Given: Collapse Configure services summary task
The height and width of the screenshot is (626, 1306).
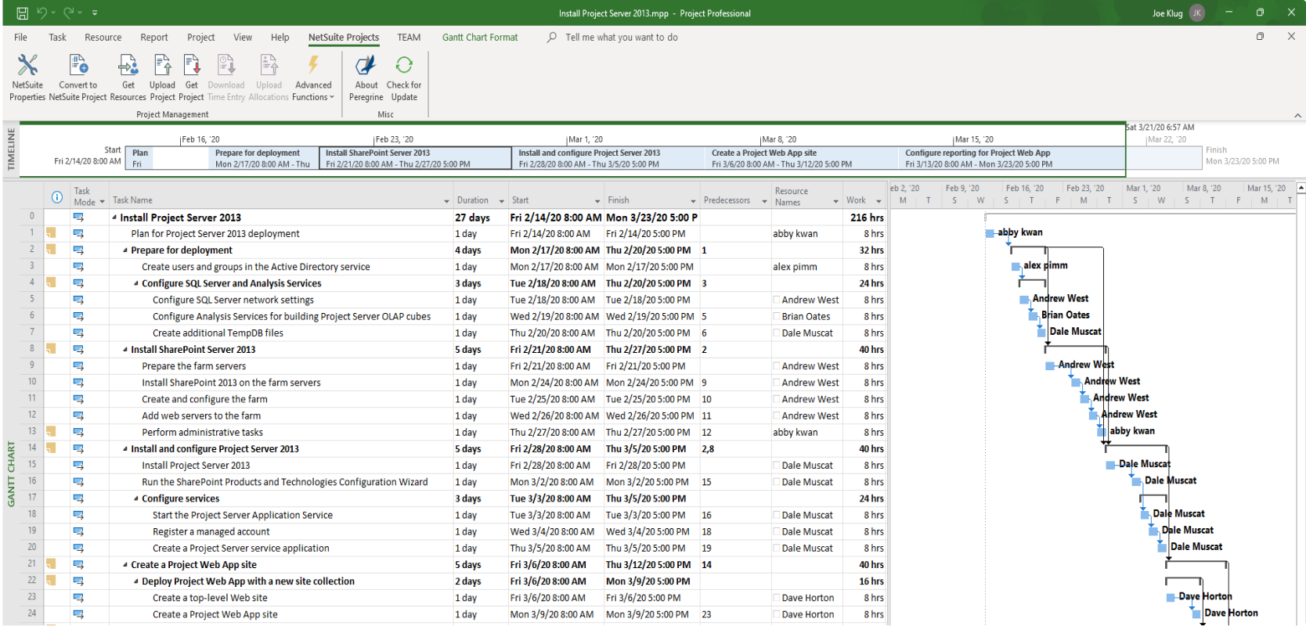Looking at the screenshot, I should coord(136,498).
